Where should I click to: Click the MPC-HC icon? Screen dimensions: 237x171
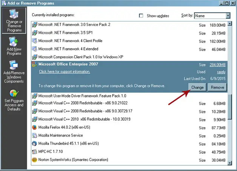pyautogui.click(x=34, y=151)
